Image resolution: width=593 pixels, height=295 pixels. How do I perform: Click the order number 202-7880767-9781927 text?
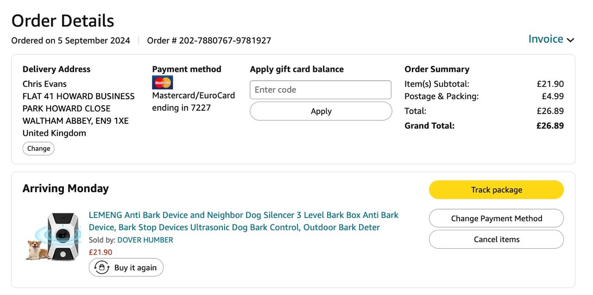click(209, 41)
